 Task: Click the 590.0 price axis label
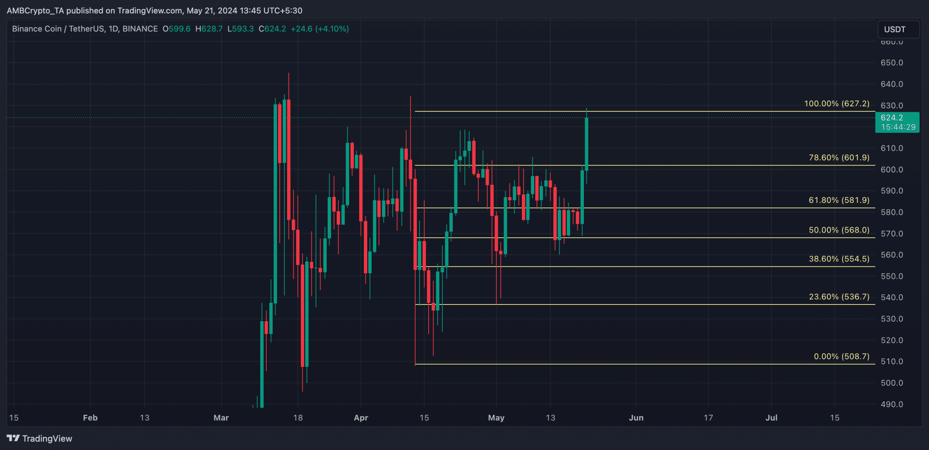pos(892,191)
